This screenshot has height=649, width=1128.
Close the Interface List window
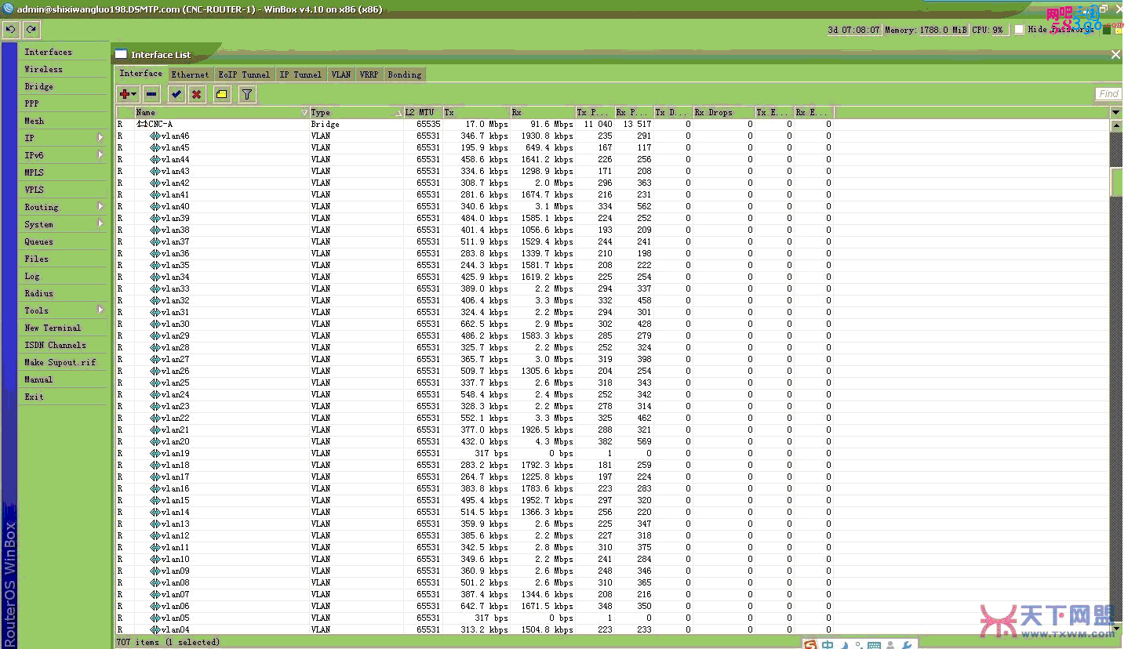pyautogui.click(x=1115, y=54)
